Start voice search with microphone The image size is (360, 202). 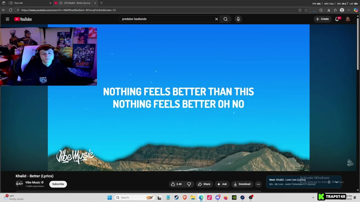coord(238,19)
